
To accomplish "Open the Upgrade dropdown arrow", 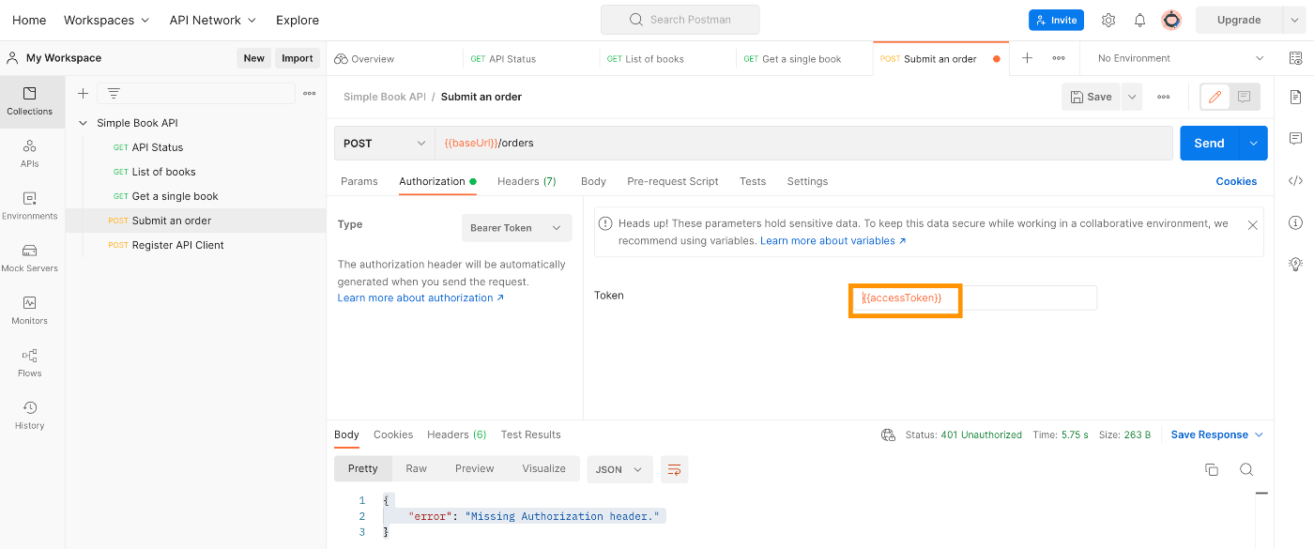I will [1293, 20].
